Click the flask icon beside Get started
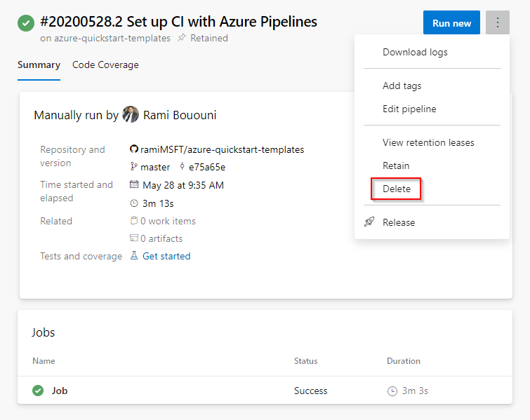The width and height of the screenshot is (530, 420). tap(134, 256)
